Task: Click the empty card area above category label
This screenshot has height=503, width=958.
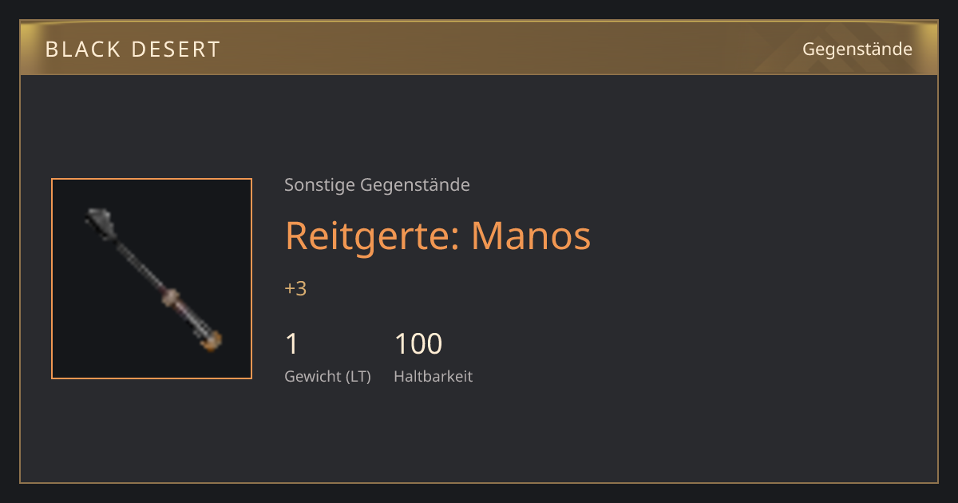Action: (x=479, y=124)
